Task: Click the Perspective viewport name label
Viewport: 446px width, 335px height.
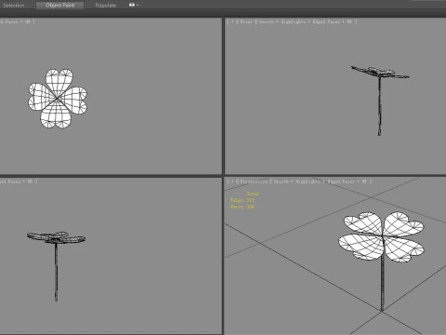Action: [254, 181]
